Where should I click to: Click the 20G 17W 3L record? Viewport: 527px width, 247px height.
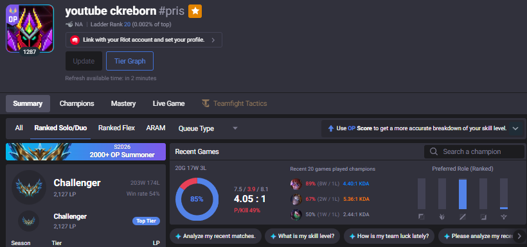[191, 169]
